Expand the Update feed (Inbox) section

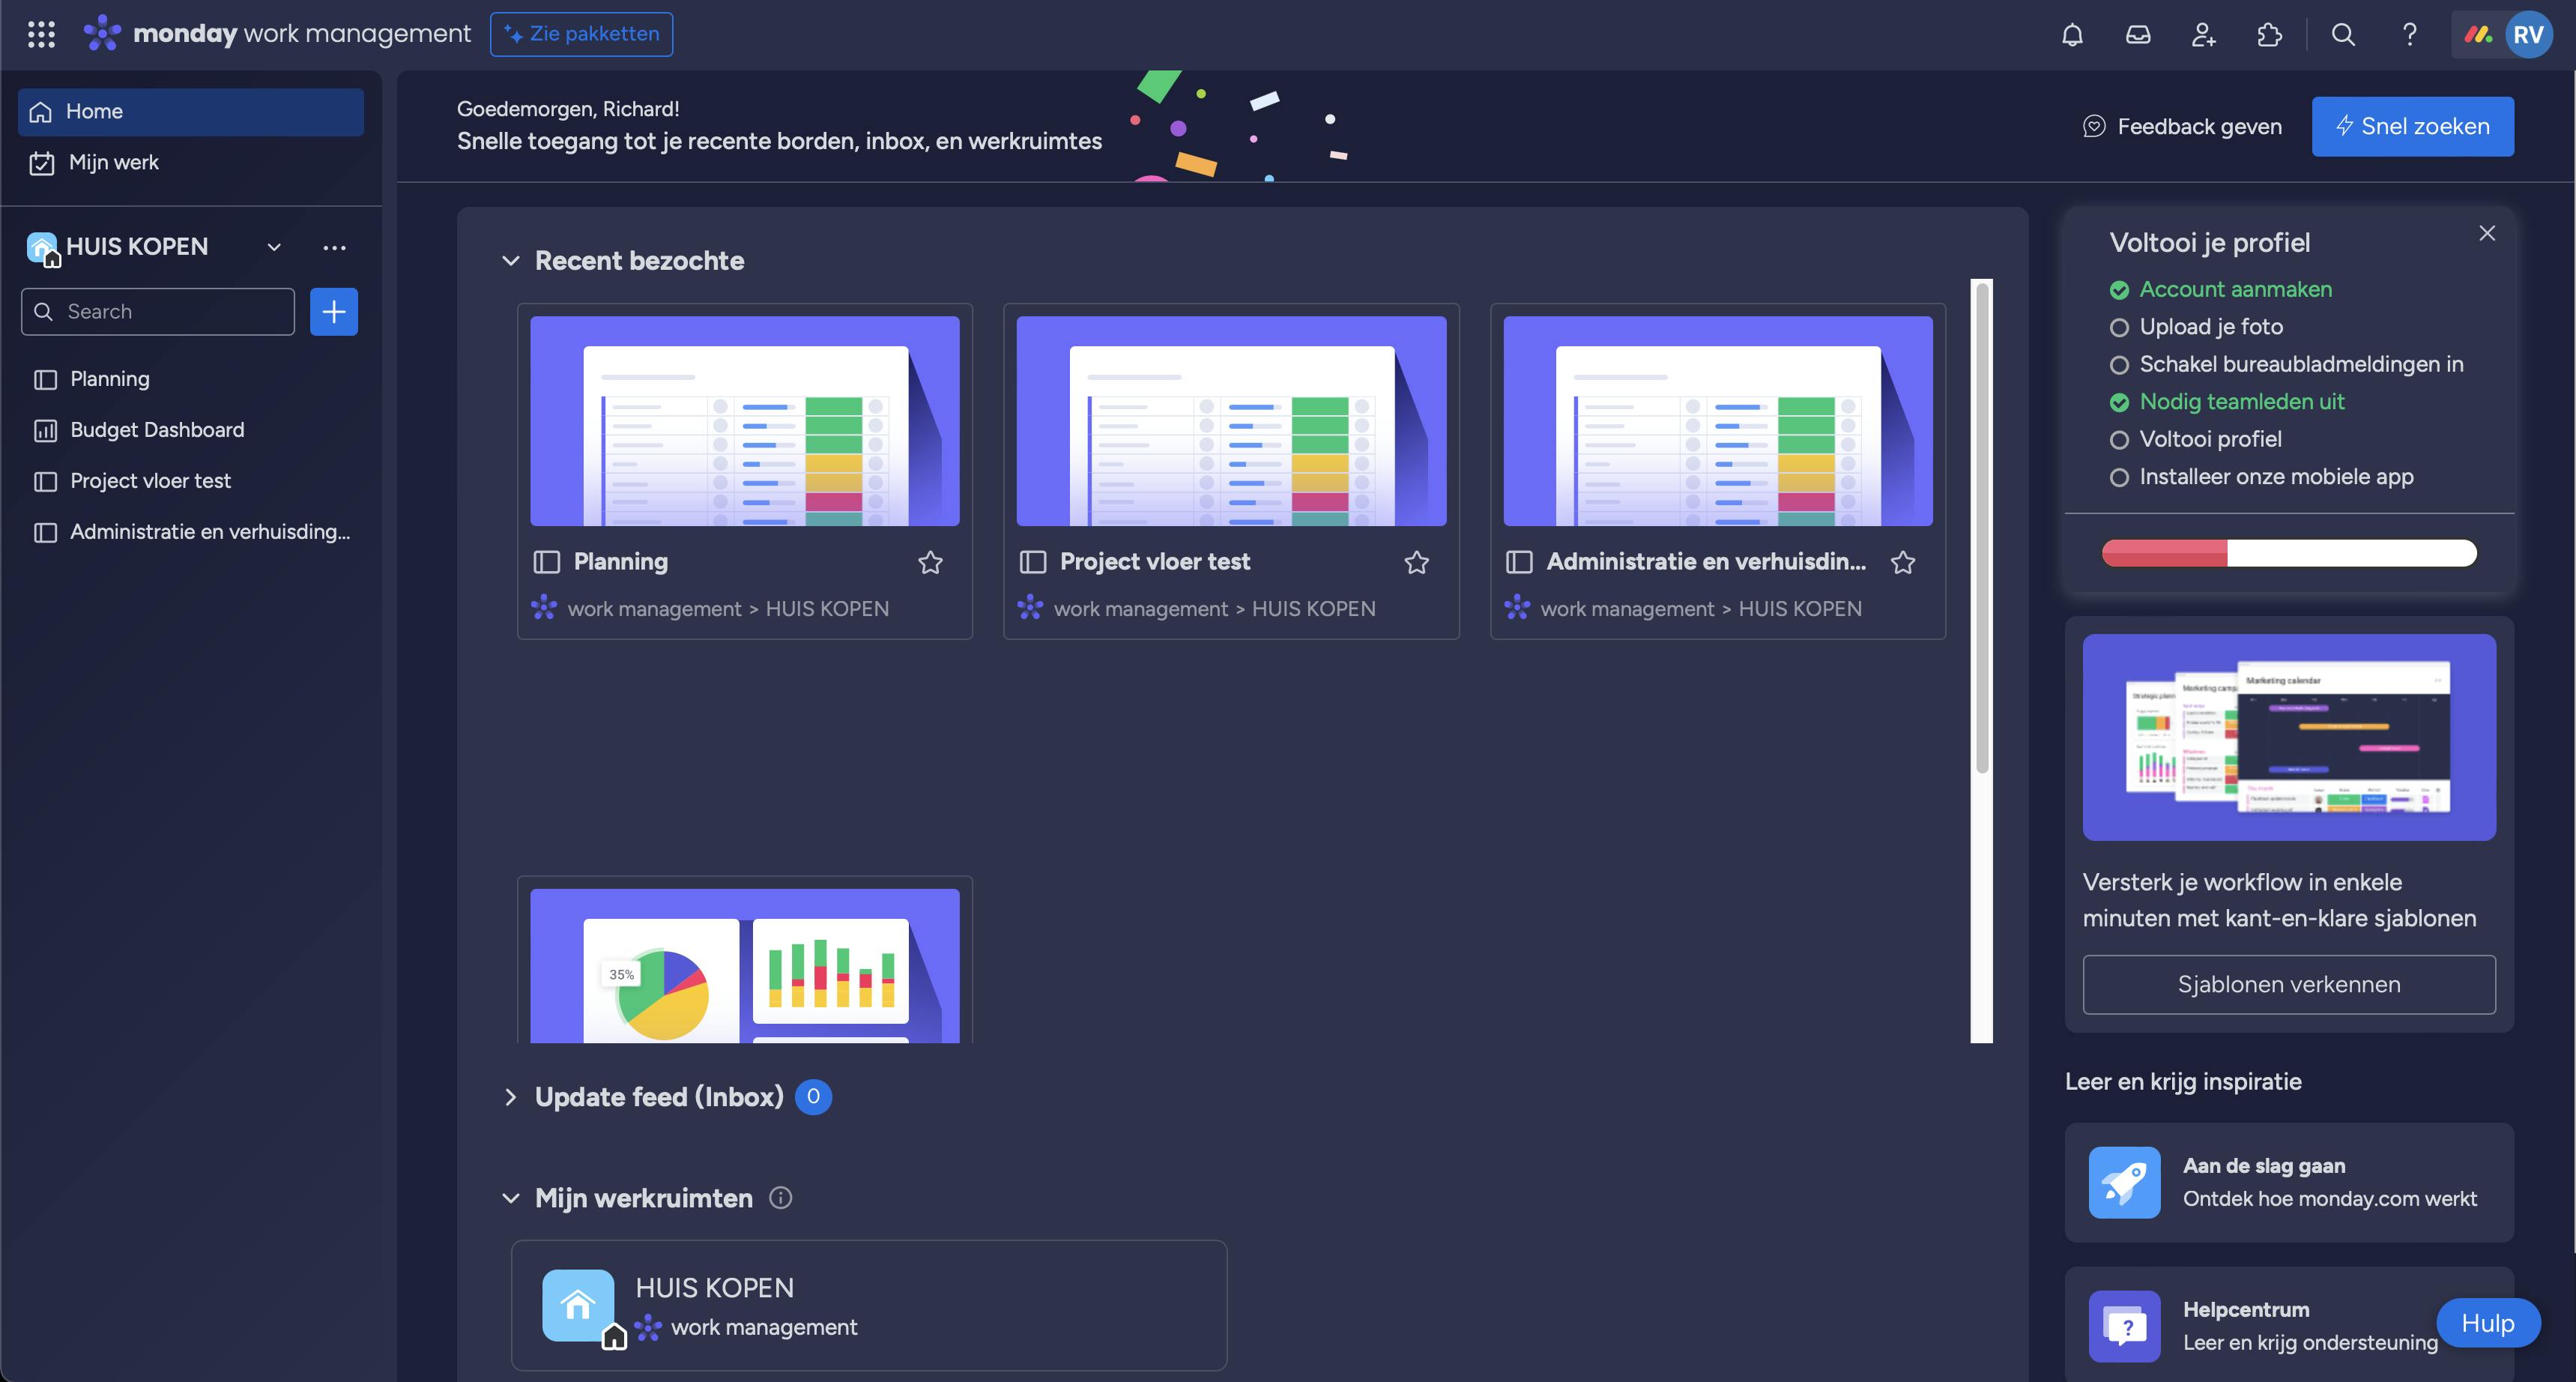point(511,1097)
